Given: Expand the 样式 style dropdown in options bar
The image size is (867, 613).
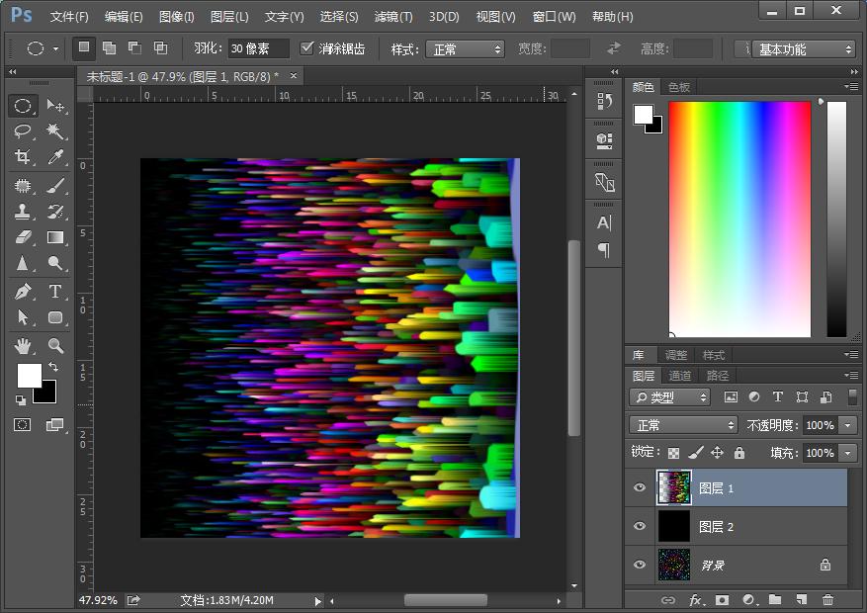Looking at the screenshot, I should click(x=465, y=48).
